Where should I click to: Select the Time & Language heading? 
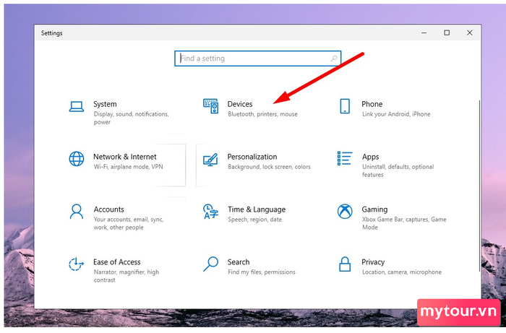(x=257, y=209)
